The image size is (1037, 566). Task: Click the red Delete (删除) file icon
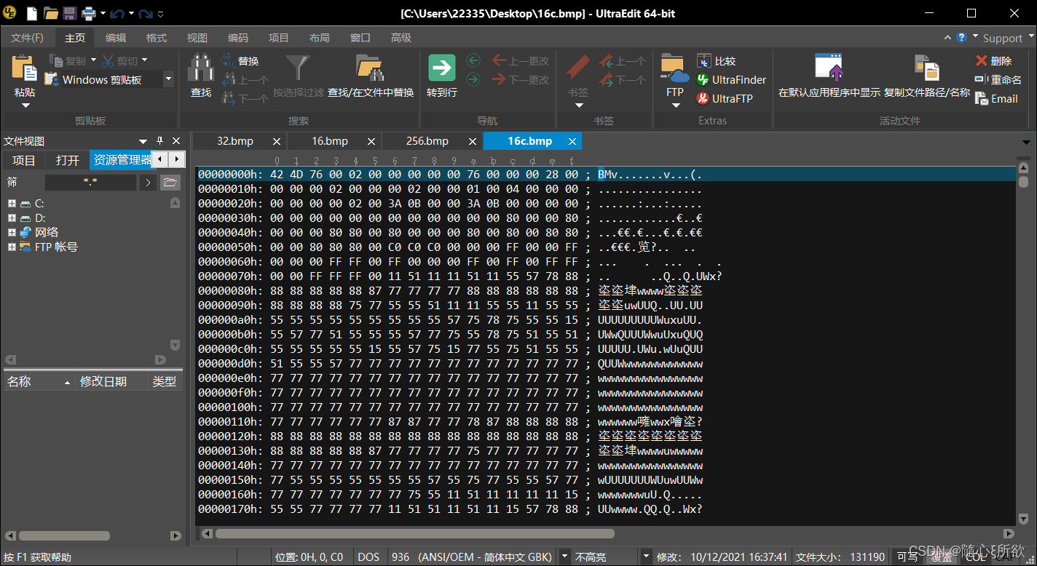(982, 60)
